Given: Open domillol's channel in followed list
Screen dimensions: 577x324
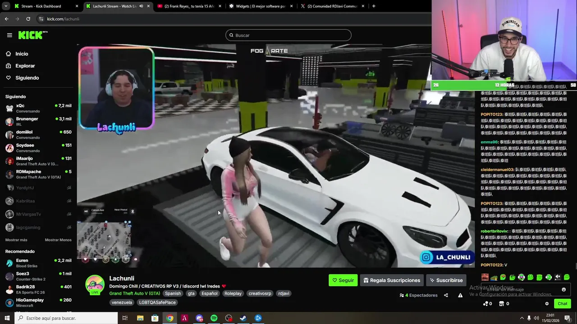Looking at the screenshot, I should tap(38, 135).
